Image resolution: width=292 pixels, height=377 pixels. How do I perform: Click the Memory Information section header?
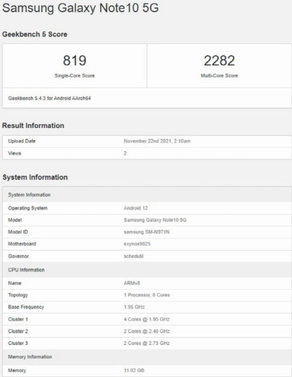147,357
